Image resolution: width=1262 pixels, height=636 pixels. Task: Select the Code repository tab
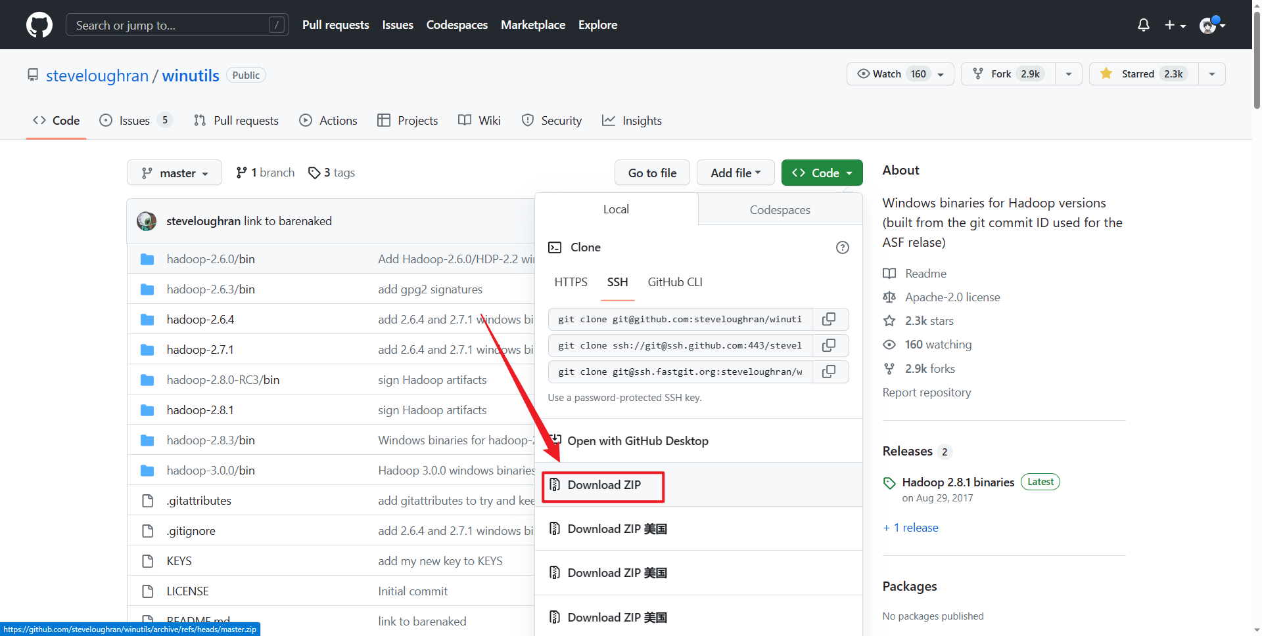pos(57,121)
